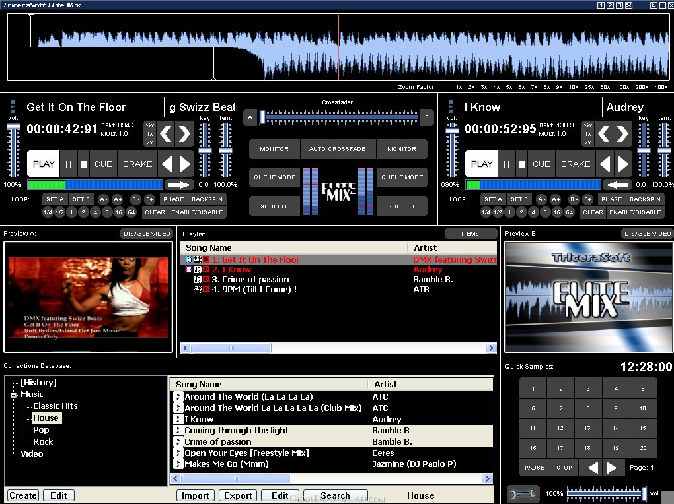Select the House collection in the tree
The height and width of the screenshot is (504, 674).
pyautogui.click(x=46, y=418)
